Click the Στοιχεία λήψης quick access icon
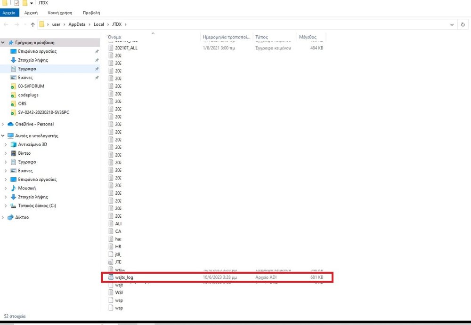Screen dimensions: 471x325 pos(13,60)
